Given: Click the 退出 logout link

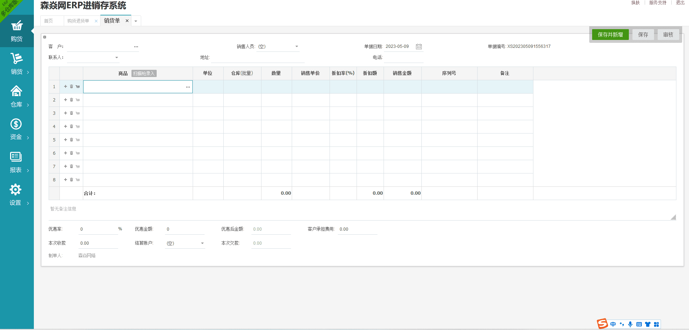Looking at the screenshot, I should (680, 3).
